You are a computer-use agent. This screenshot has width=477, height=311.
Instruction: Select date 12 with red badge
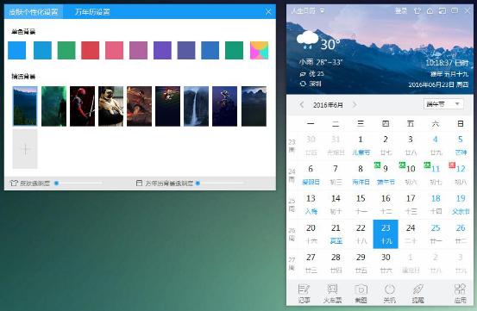coord(461,175)
